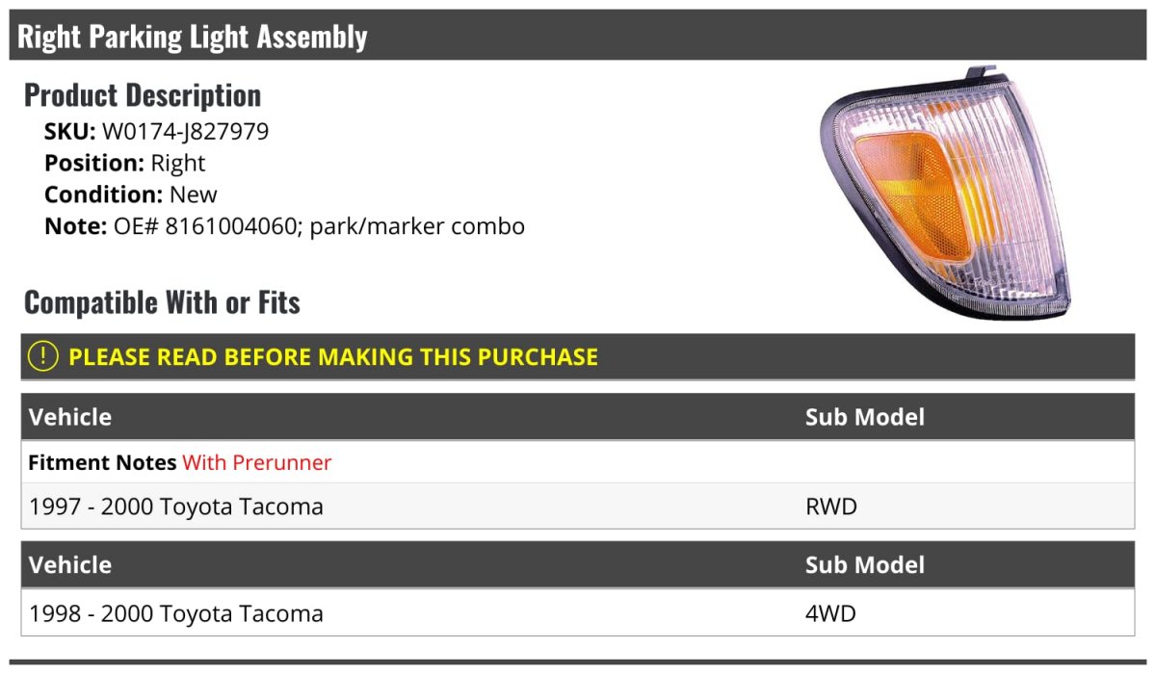Click the first Vehicle column header
This screenshot has width=1156, height=674.
click(70, 417)
